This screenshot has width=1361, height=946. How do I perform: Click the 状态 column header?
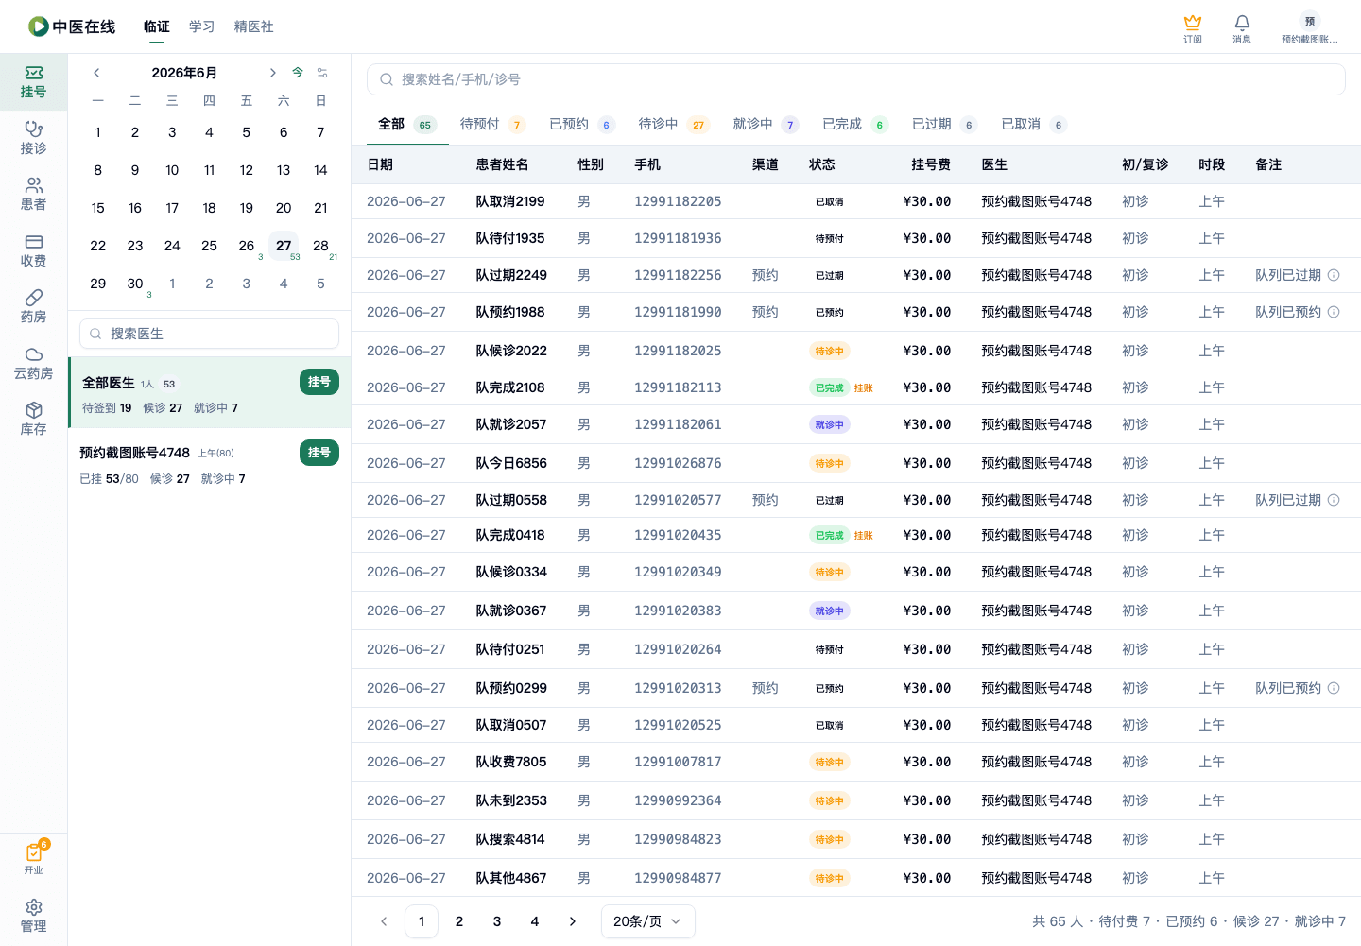(x=822, y=164)
